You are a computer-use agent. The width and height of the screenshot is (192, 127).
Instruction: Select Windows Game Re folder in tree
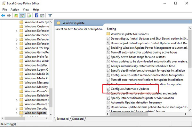34,52
